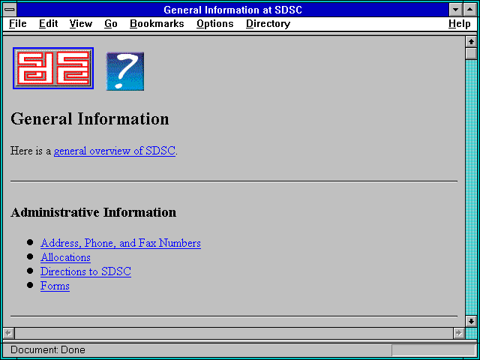Viewport: 480px width, 360px height.
Task: Open the Directory menu
Action: point(268,23)
